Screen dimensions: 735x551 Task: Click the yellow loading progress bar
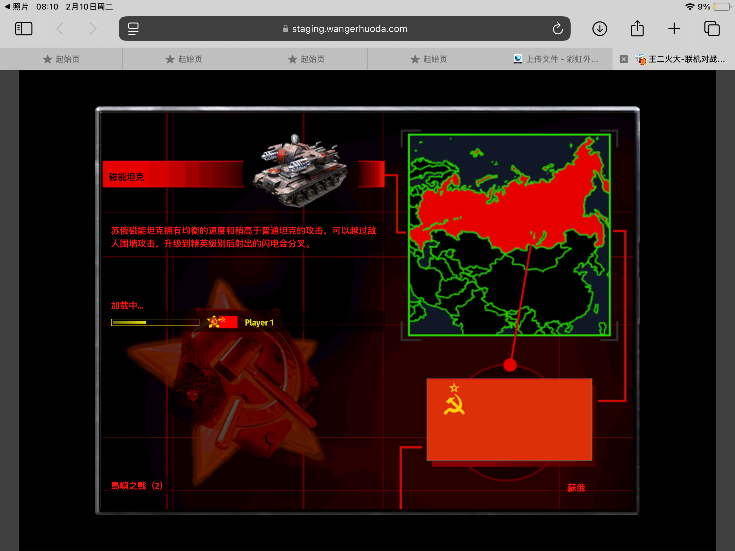155,322
